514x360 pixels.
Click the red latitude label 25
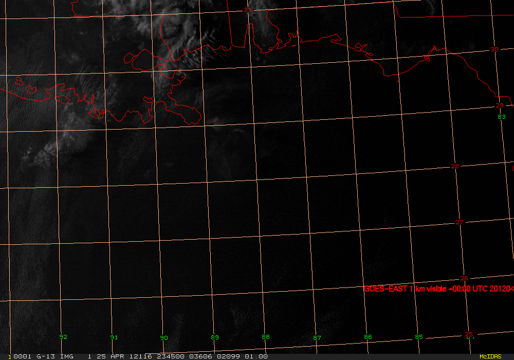(x=469, y=334)
